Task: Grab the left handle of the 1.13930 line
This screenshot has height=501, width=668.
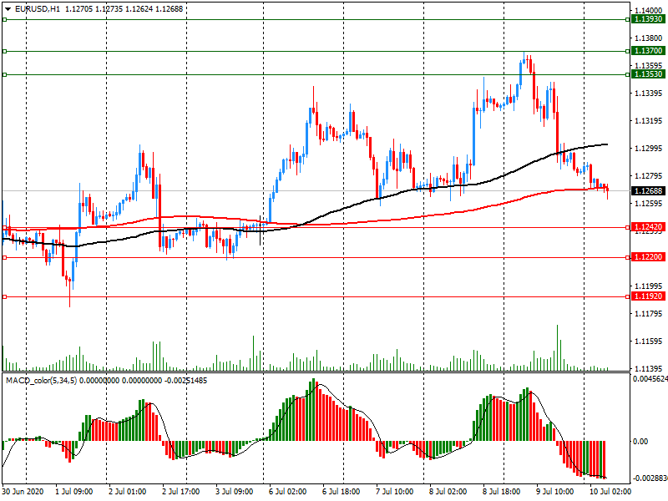Action: 4,18
